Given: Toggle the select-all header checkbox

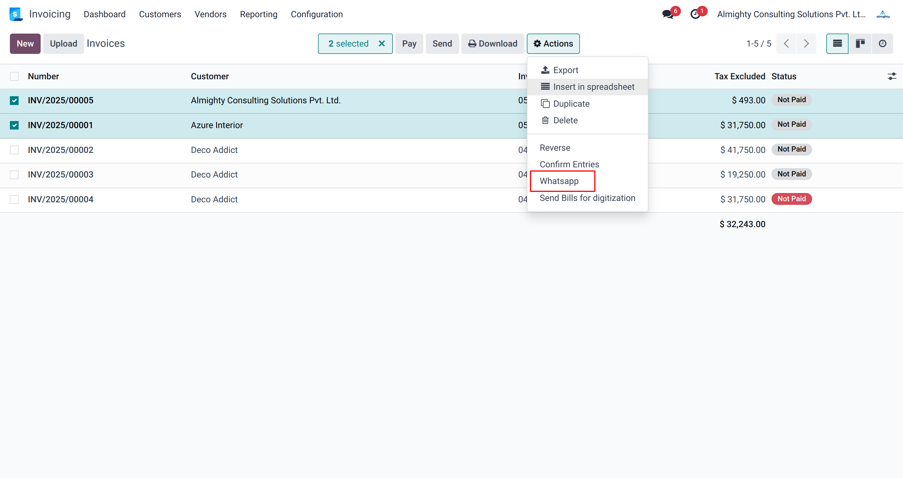Looking at the screenshot, I should tap(14, 76).
